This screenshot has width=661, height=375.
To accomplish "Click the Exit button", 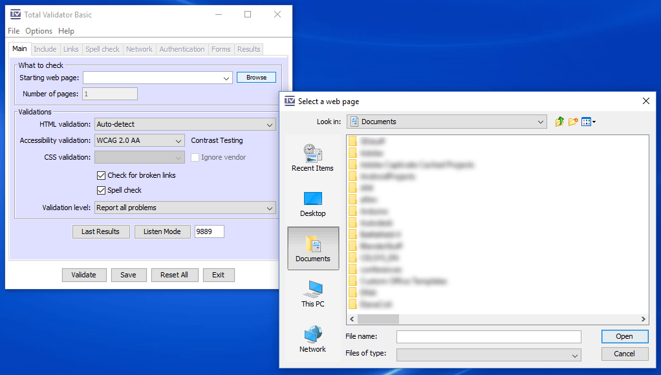I will pyautogui.click(x=219, y=275).
